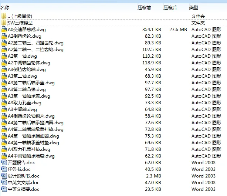Click the A3取力孔盖.dwg file icon
The width and height of the screenshot is (227, 196).
pos(4,103)
